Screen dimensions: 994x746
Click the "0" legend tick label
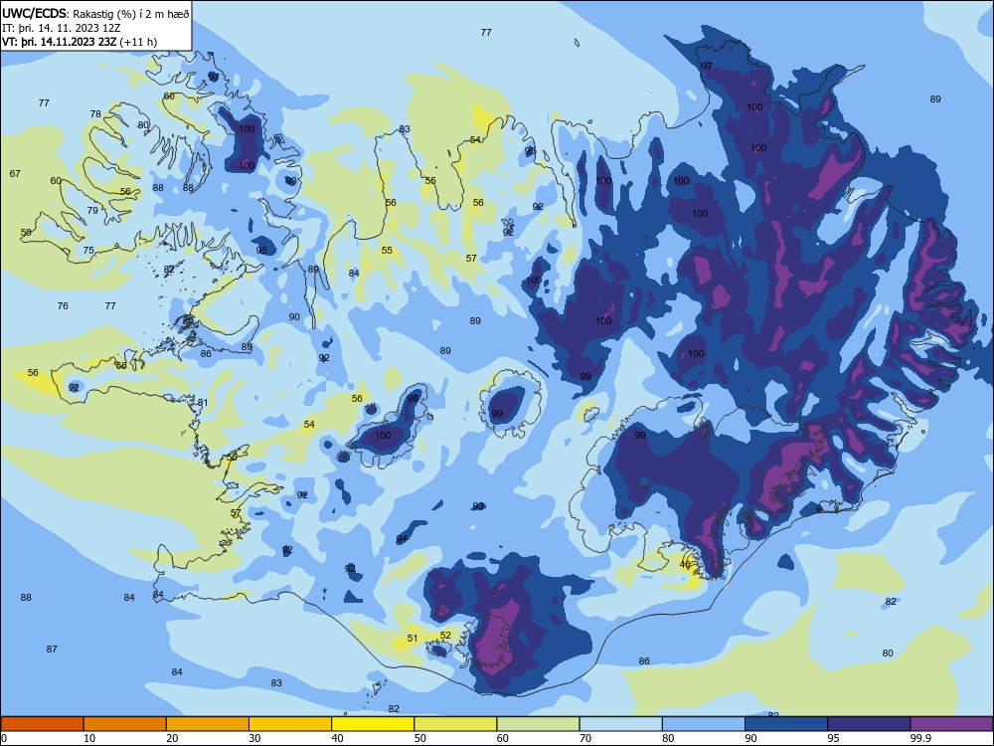click(x=5, y=738)
